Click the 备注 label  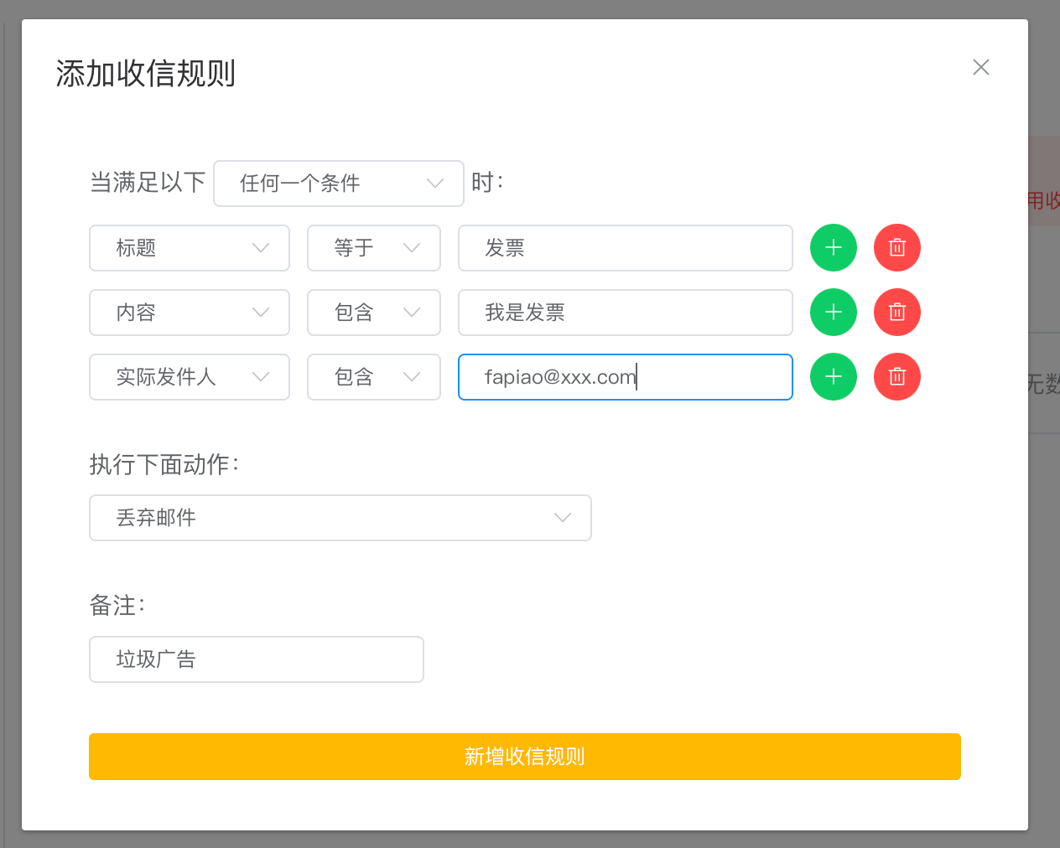(x=117, y=606)
